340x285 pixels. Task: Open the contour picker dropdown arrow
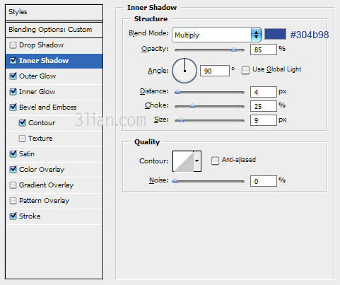click(x=197, y=161)
